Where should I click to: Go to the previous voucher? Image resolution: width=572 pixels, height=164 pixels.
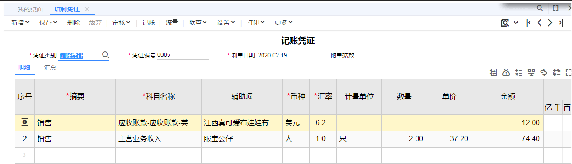[x=539, y=23]
